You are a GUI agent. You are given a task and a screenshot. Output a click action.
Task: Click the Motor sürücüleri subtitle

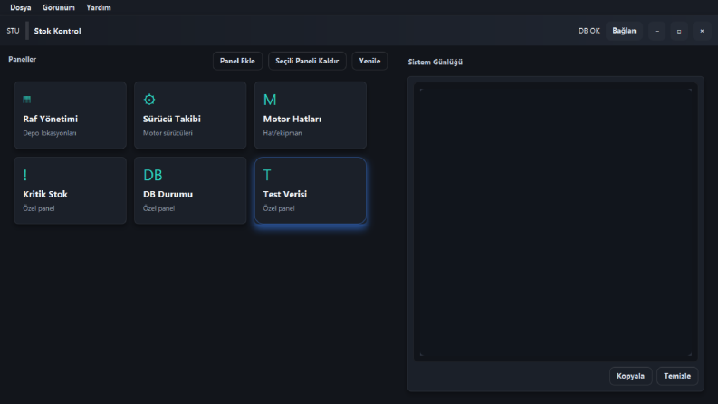click(168, 133)
